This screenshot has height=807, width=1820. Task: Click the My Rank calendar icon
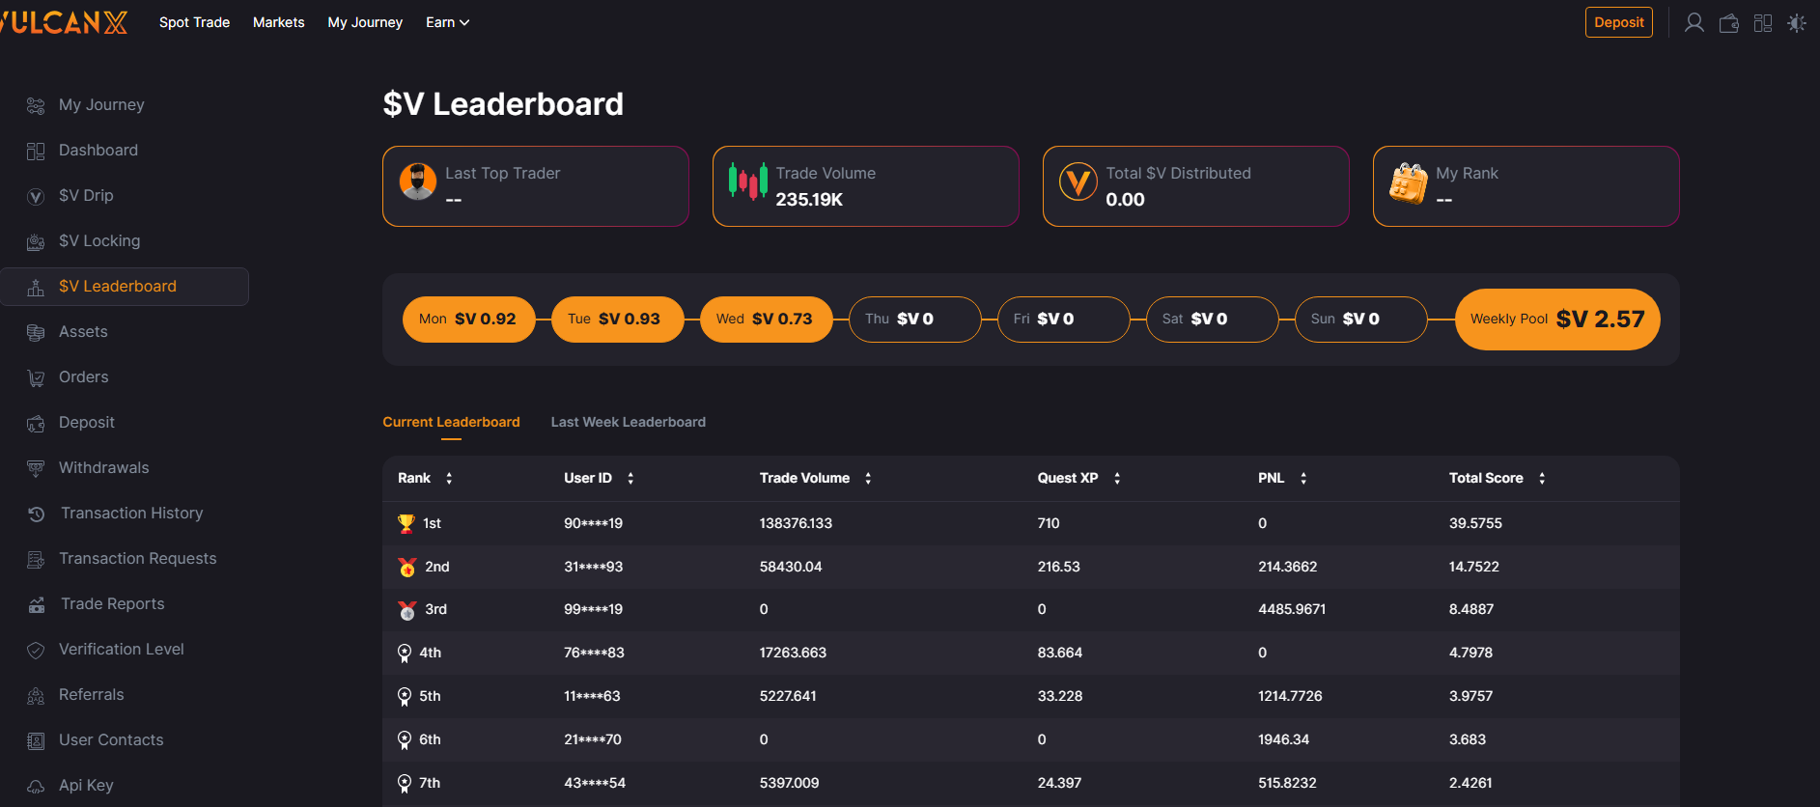coord(1408,182)
